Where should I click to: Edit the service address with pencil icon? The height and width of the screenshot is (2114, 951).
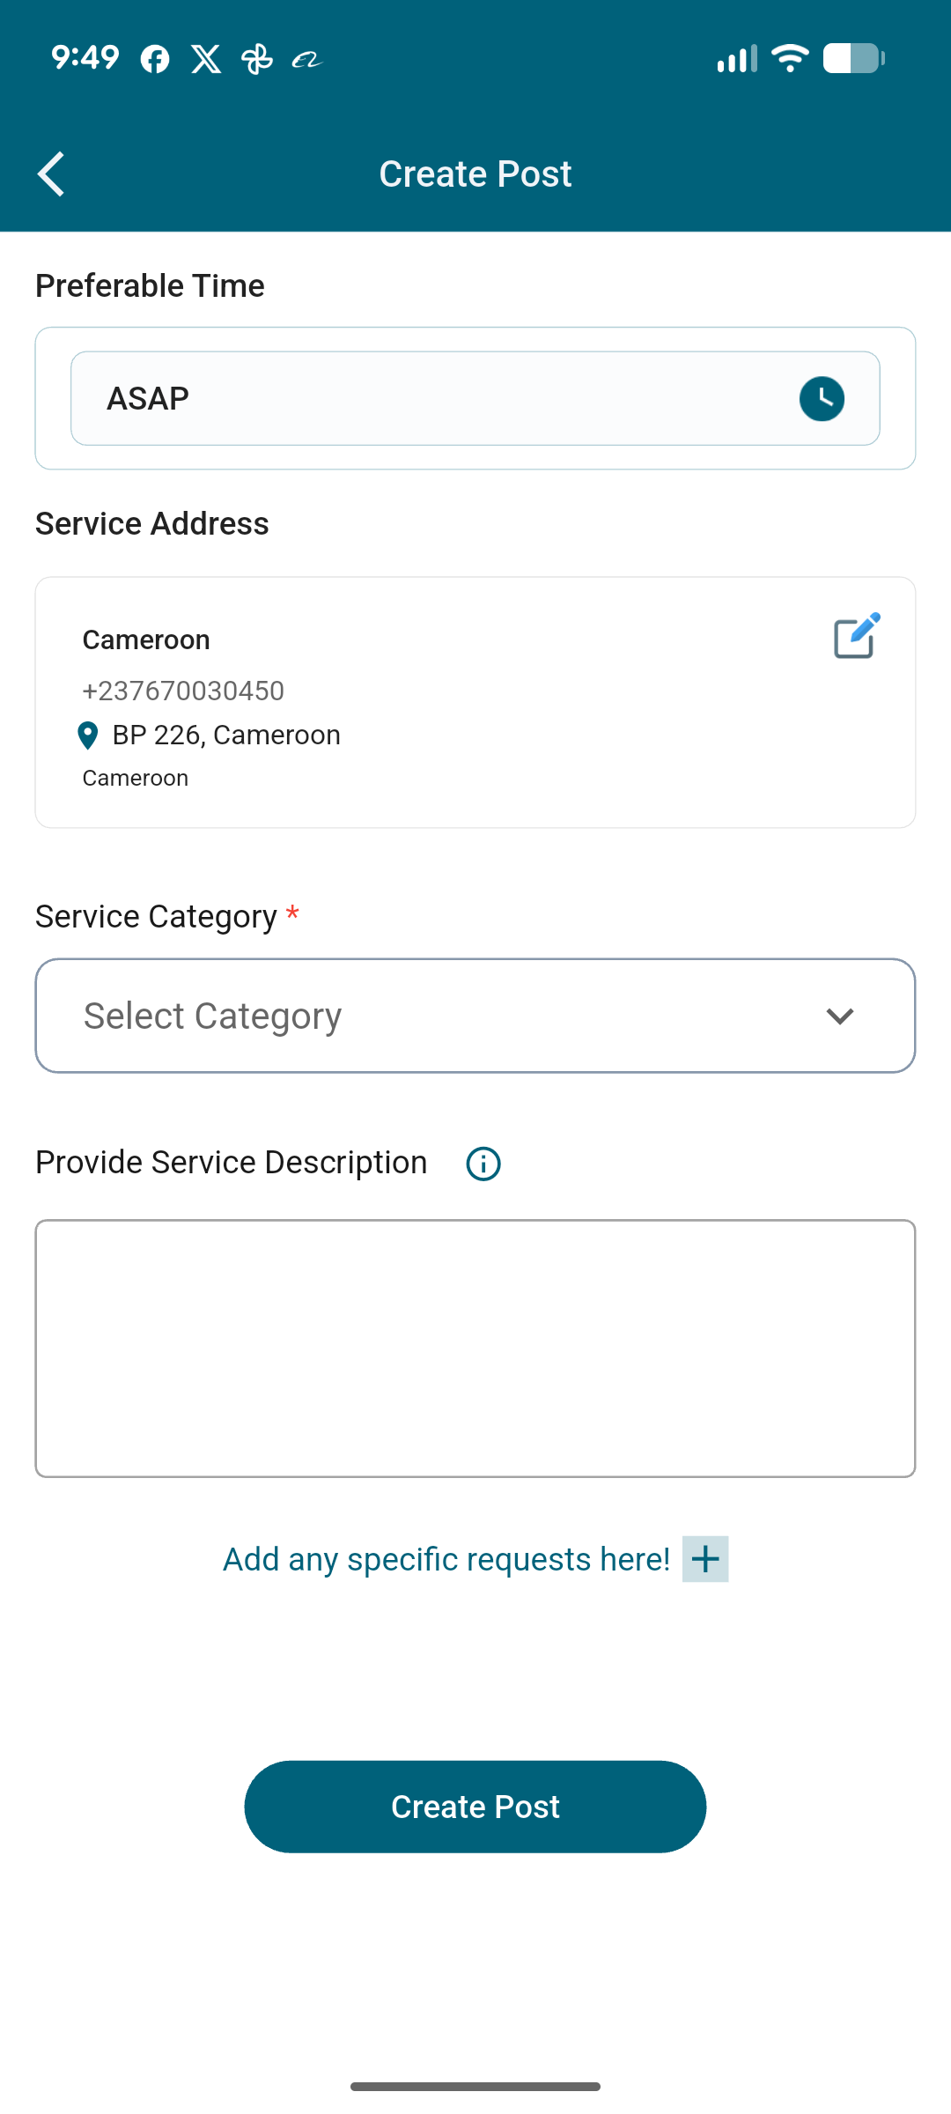856,635
